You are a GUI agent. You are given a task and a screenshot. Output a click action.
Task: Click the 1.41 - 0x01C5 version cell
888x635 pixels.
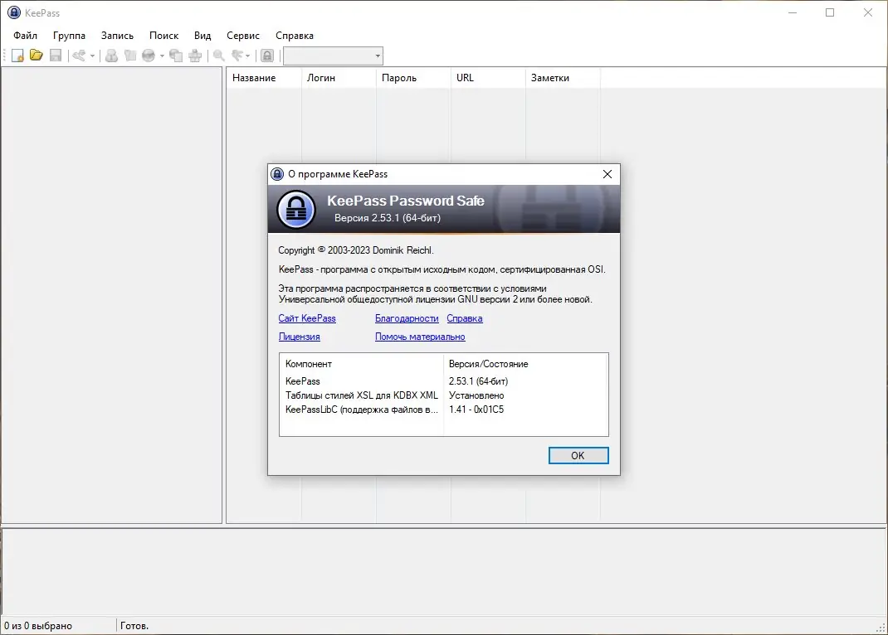[476, 410]
